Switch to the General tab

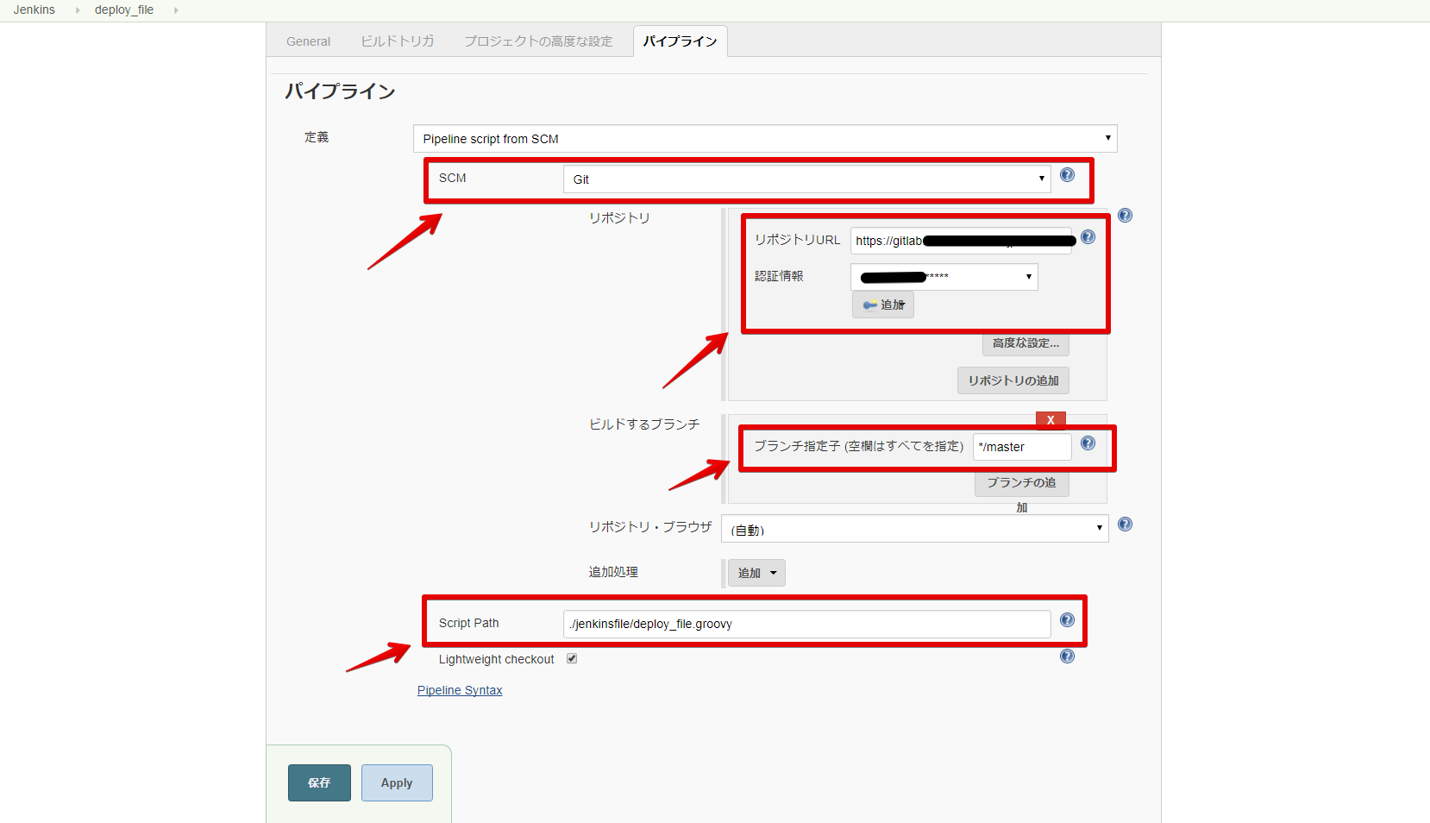pyautogui.click(x=308, y=41)
